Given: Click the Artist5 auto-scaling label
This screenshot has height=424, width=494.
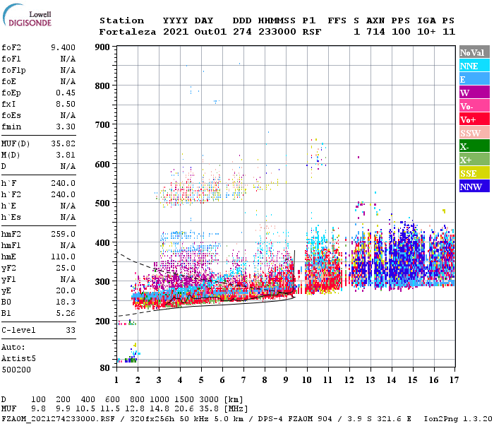Looking at the screenshot, I should (x=18, y=359).
